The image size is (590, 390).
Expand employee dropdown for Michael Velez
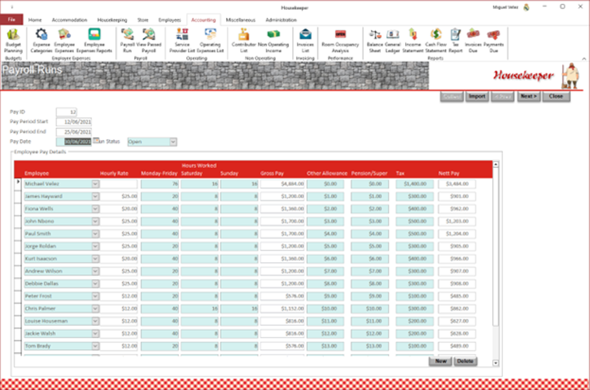pos(95,184)
